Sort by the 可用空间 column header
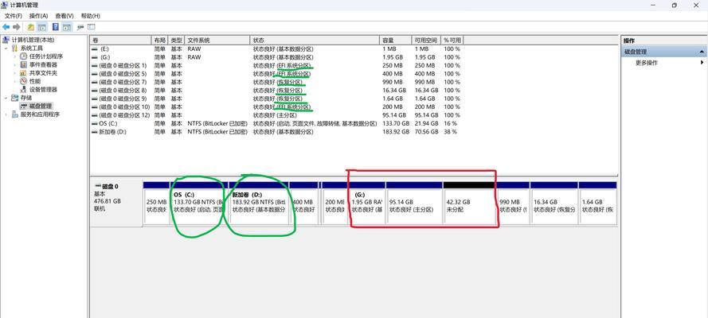The height and width of the screenshot is (318, 708). [x=424, y=40]
